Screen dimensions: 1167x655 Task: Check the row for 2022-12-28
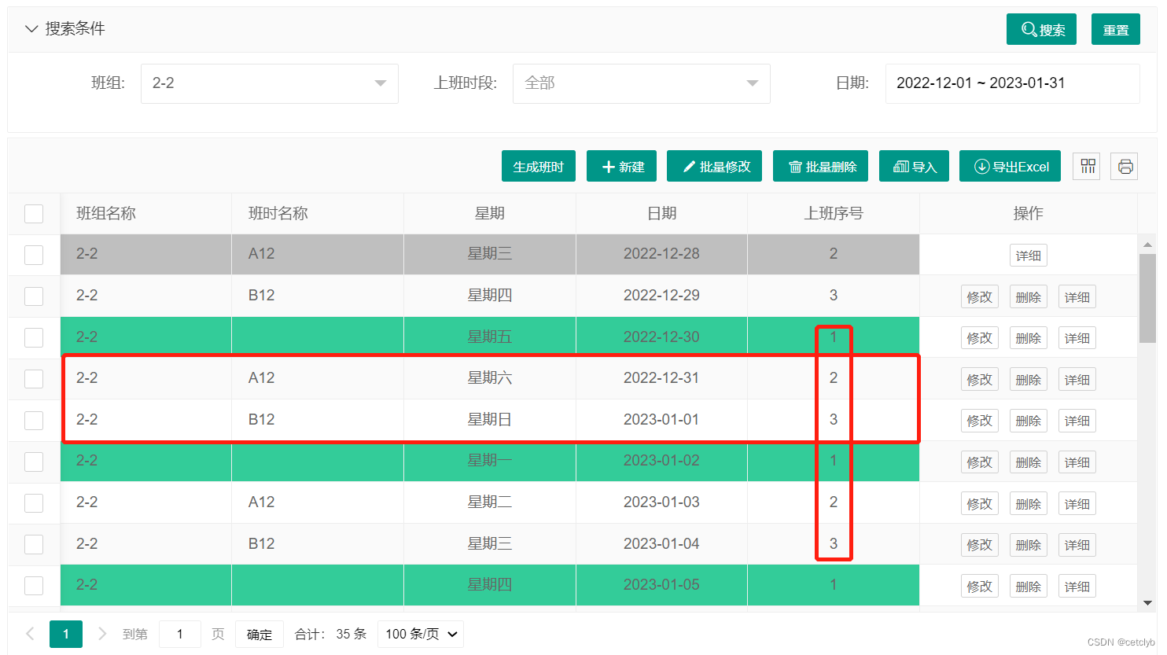[34, 255]
